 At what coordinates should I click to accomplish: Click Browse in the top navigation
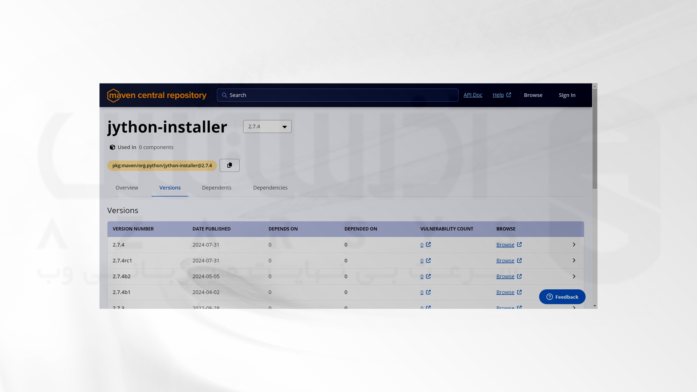tap(533, 95)
